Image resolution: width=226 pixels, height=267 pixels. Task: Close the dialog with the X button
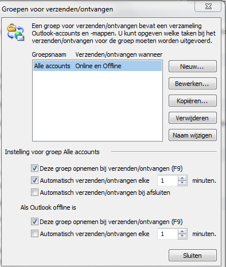[208, 6]
